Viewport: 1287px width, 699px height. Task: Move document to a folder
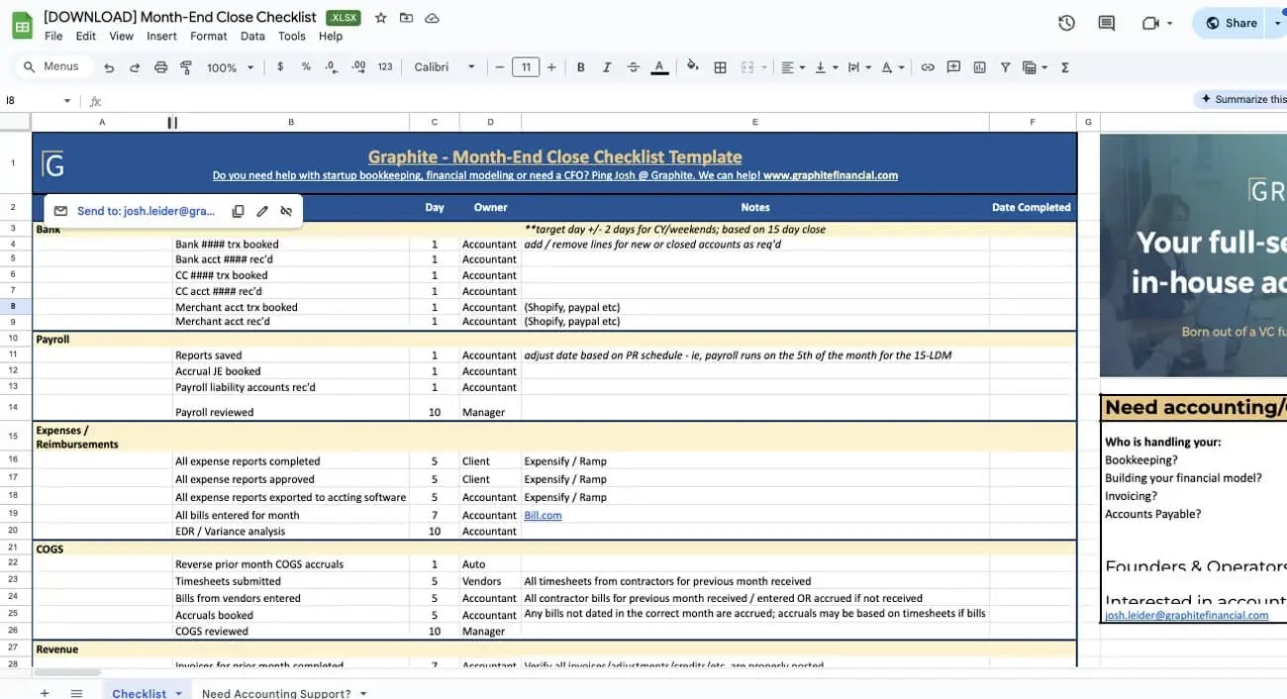click(406, 18)
